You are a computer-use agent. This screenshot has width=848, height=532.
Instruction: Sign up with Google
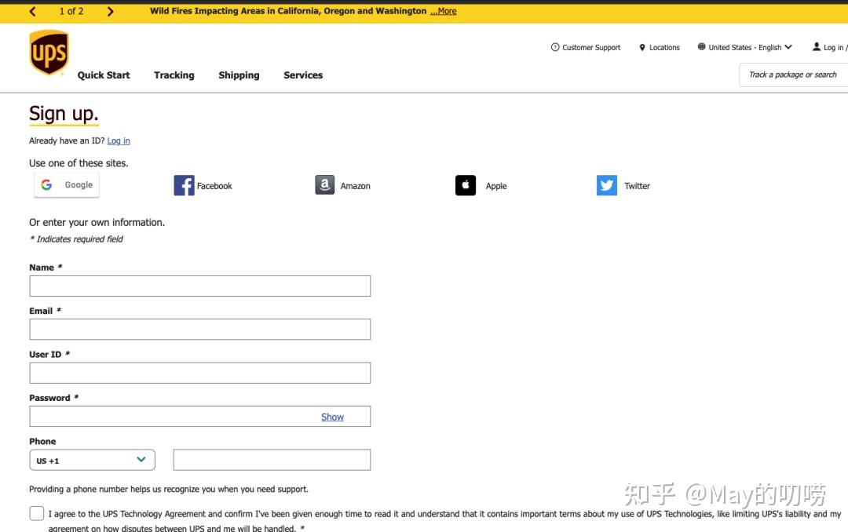66,184
